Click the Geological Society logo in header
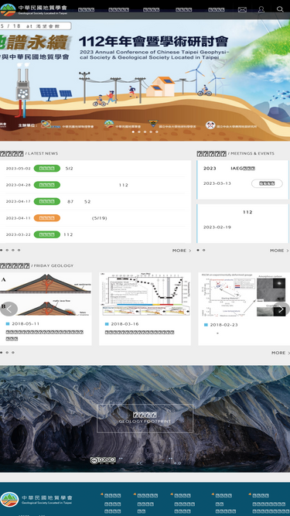This screenshot has height=516, width=290. [x=34, y=9]
